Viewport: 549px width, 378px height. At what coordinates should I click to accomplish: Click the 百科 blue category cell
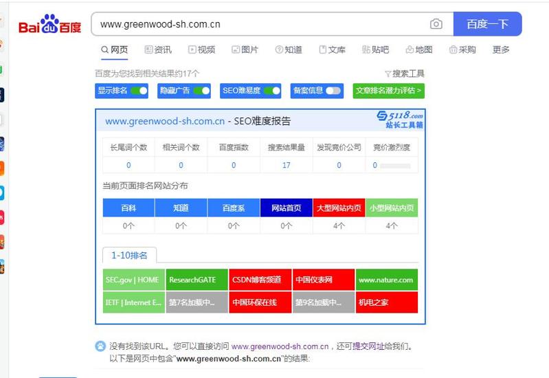[x=128, y=208]
